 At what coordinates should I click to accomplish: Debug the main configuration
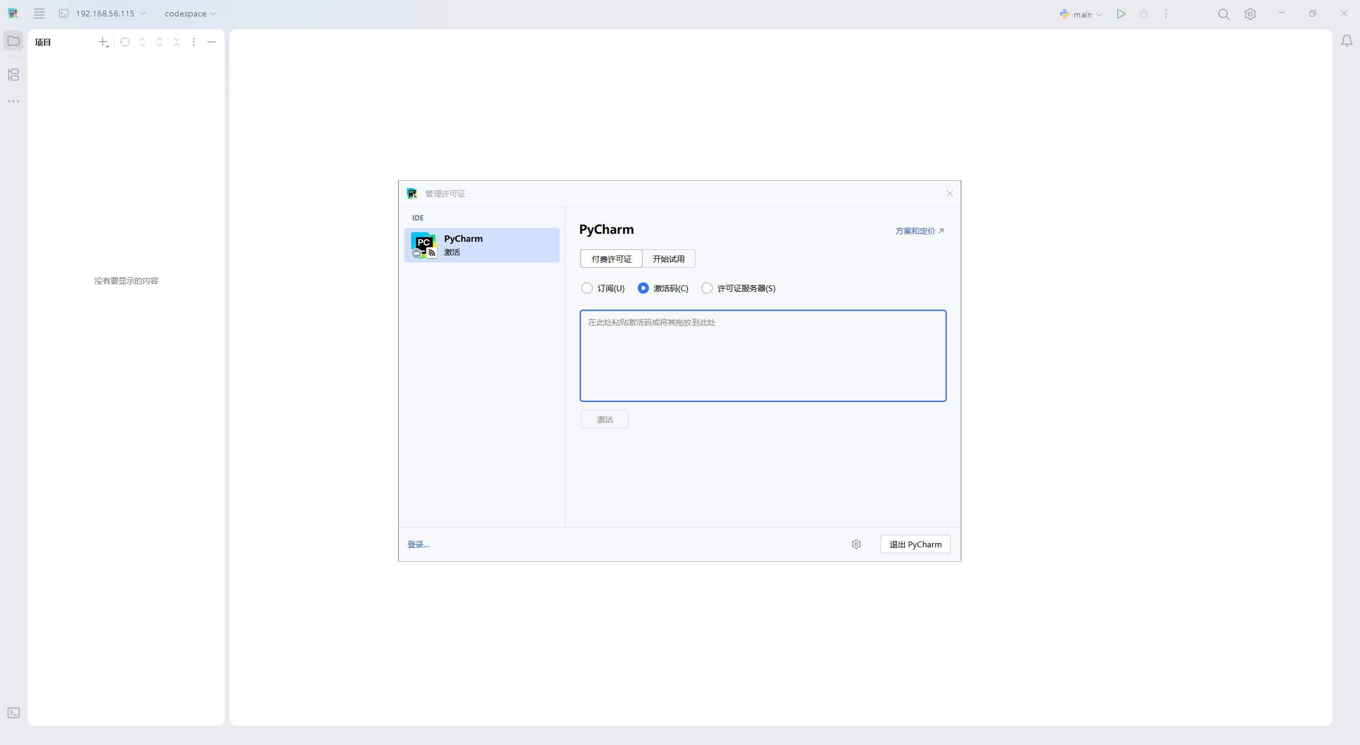[x=1144, y=14]
